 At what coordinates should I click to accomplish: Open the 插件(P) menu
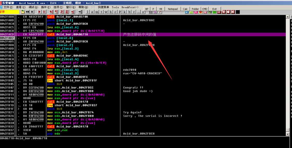(46, 7)
